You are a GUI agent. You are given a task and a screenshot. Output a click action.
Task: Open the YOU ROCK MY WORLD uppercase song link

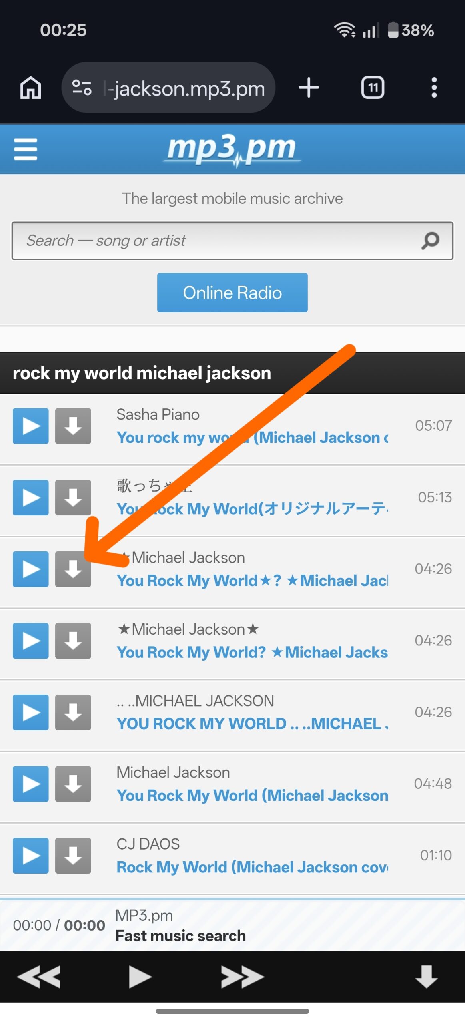click(252, 724)
